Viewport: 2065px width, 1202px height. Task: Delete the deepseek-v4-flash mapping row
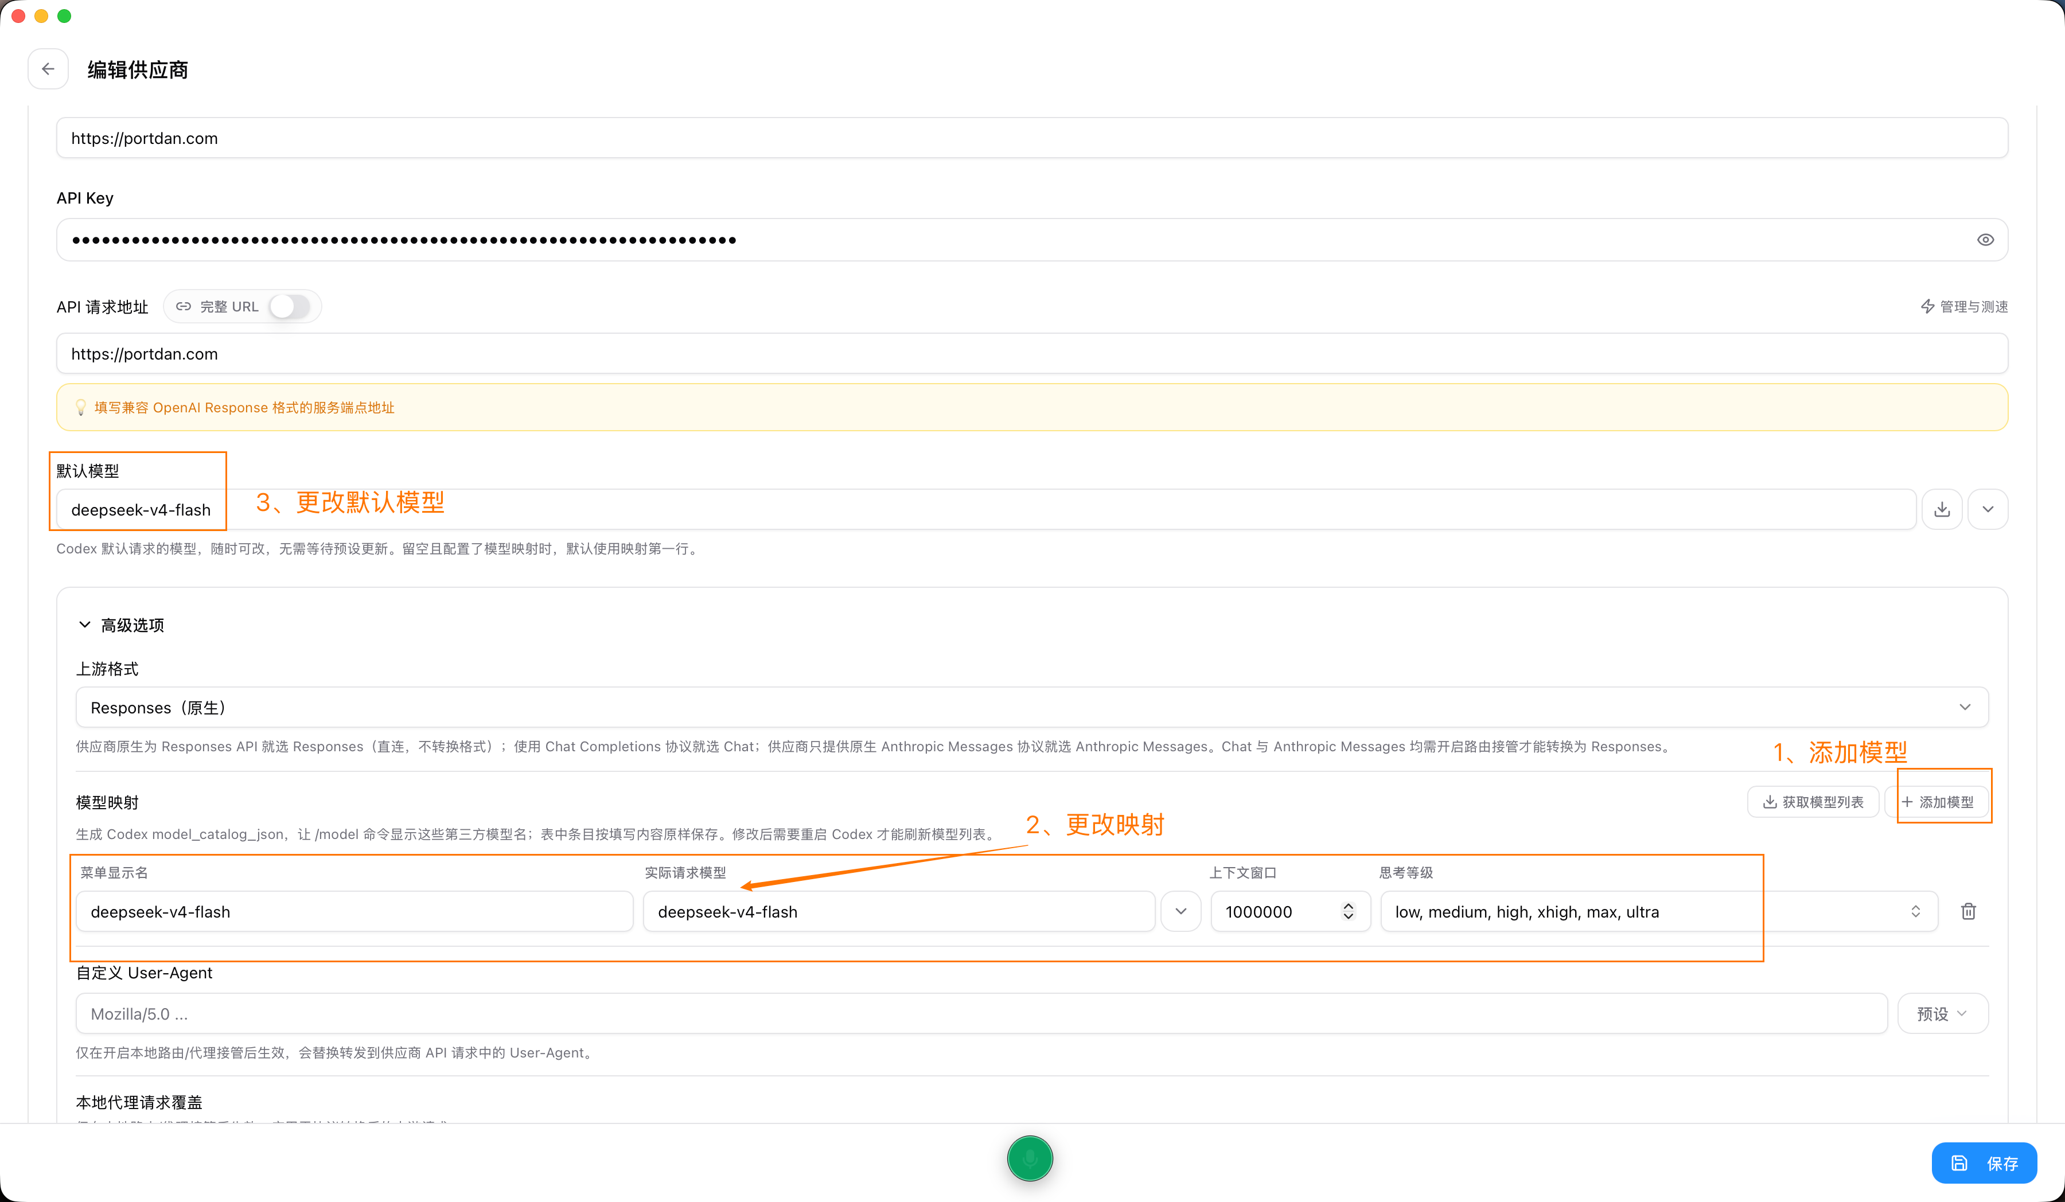pos(1968,912)
